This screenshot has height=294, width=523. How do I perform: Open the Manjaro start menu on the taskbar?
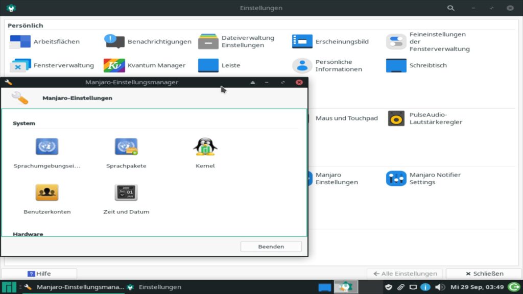point(9,287)
